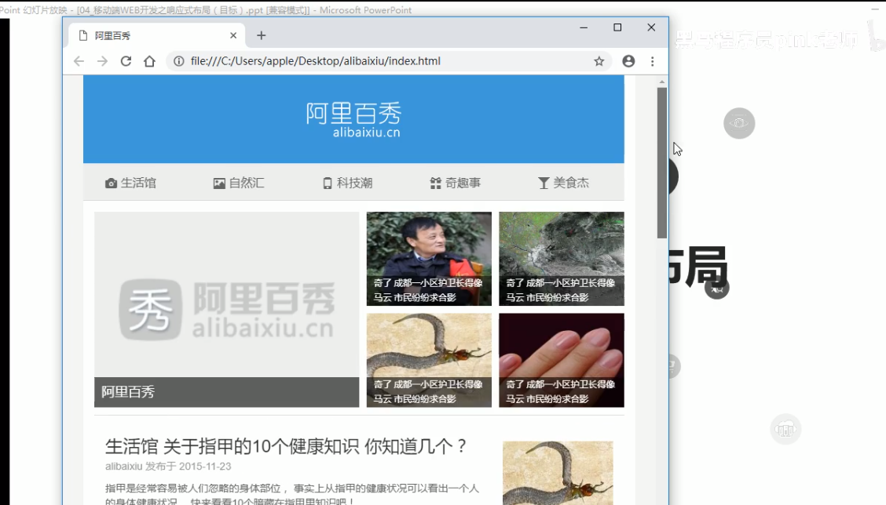The image size is (886, 505).
Task: View site info icon in address bar
Action: (178, 61)
